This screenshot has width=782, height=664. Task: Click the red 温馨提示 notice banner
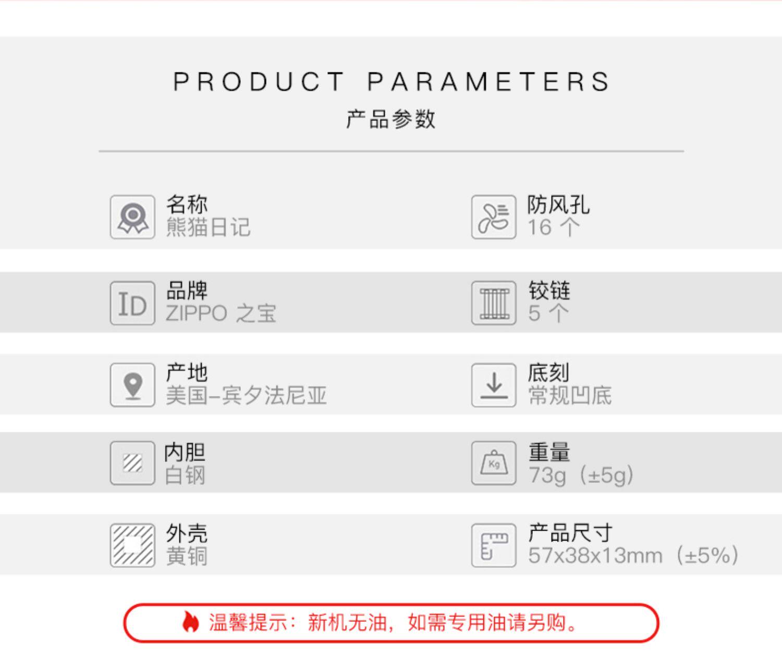coord(391,623)
